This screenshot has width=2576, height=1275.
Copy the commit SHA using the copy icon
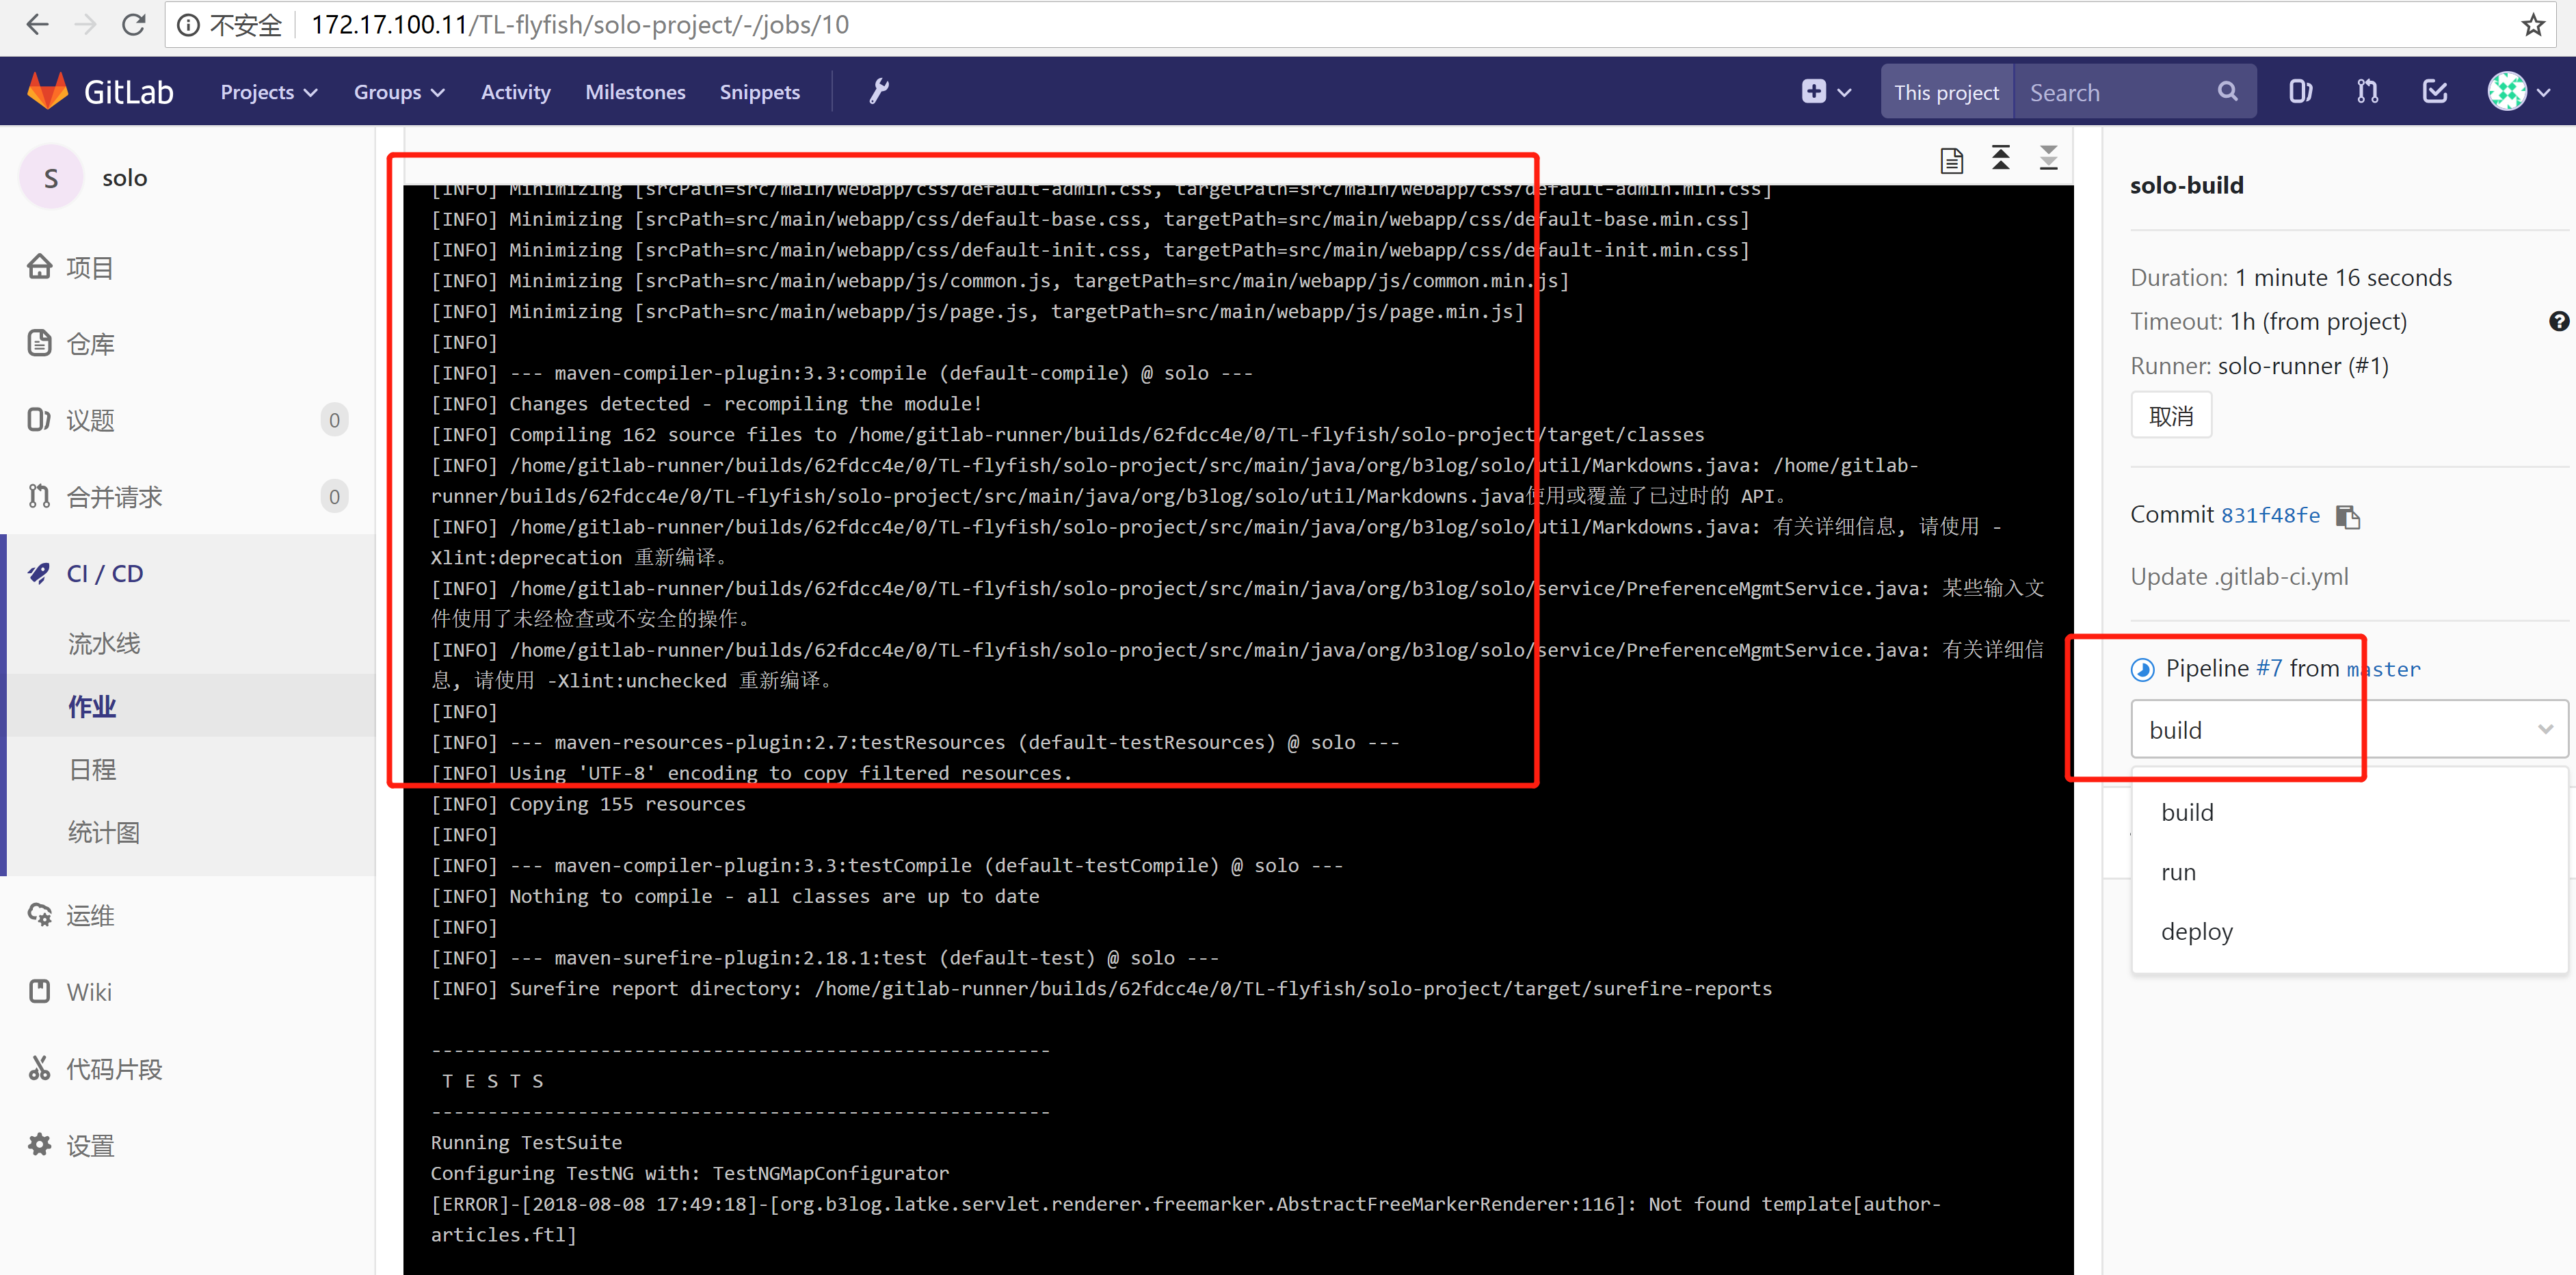(2348, 516)
